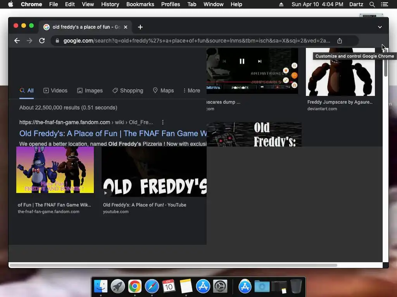Open the Notification Center list icon
The image size is (397, 297).
coord(384,4)
